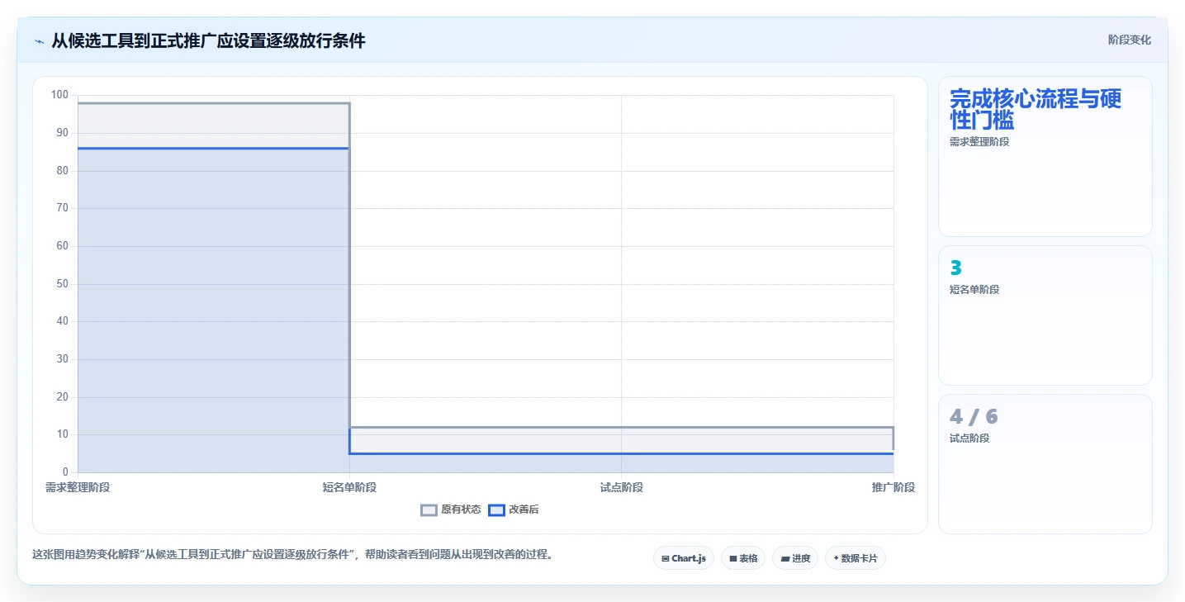Click the chart title 从候选工具到正式推广应设置逐级放行条件

[x=208, y=40]
